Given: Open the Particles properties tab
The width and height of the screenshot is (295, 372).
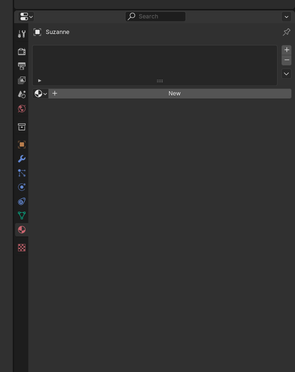Looking at the screenshot, I should 22,173.
